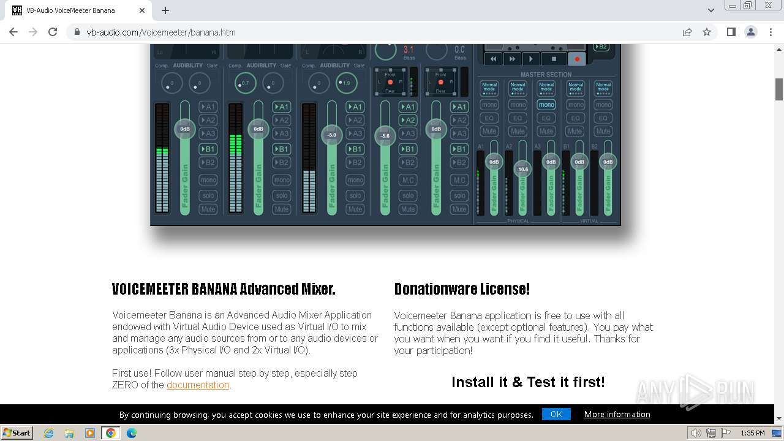Open the Windows Start menu
This screenshot has width=784, height=441.
(17, 432)
